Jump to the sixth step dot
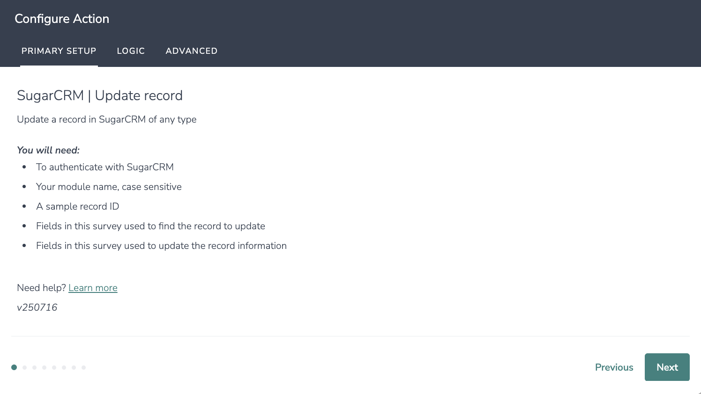701x394 pixels. [64, 367]
